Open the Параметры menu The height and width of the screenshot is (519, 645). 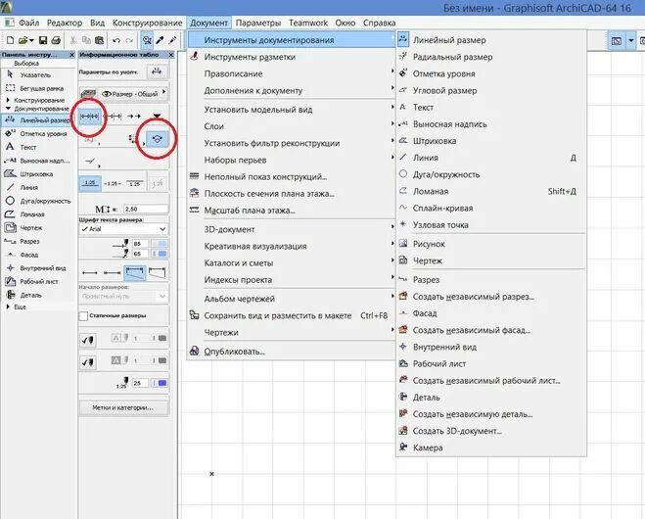tap(258, 24)
